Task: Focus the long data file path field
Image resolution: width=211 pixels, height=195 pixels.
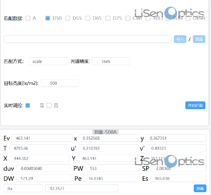Action: pyautogui.click(x=88, y=39)
